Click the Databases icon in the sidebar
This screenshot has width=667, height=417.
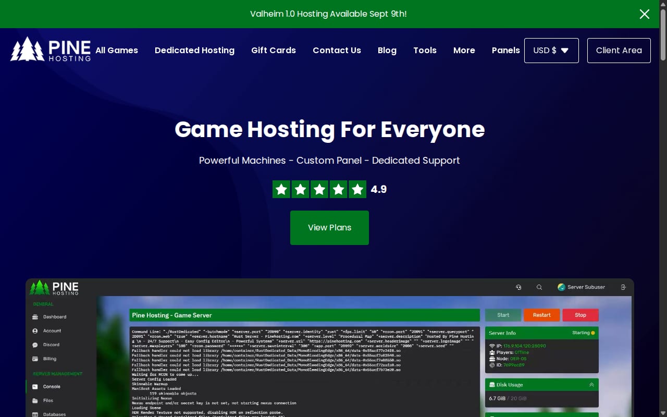coord(35,414)
